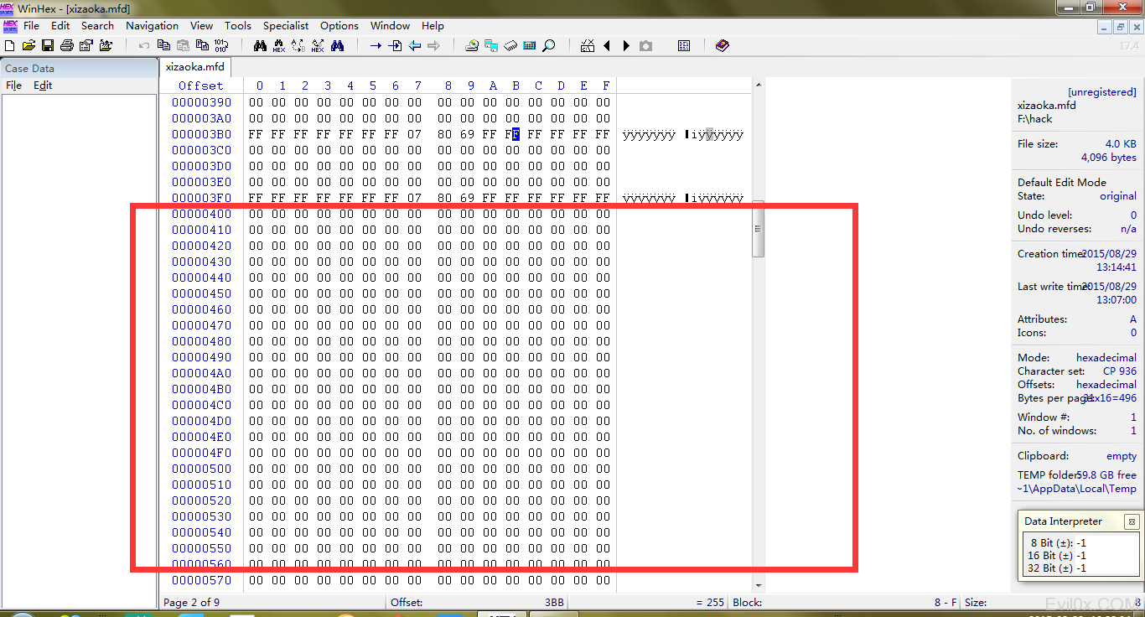Image resolution: width=1145 pixels, height=617 pixels.
Task: Open Case Data File menu
Action: click(x=13, y=86)
